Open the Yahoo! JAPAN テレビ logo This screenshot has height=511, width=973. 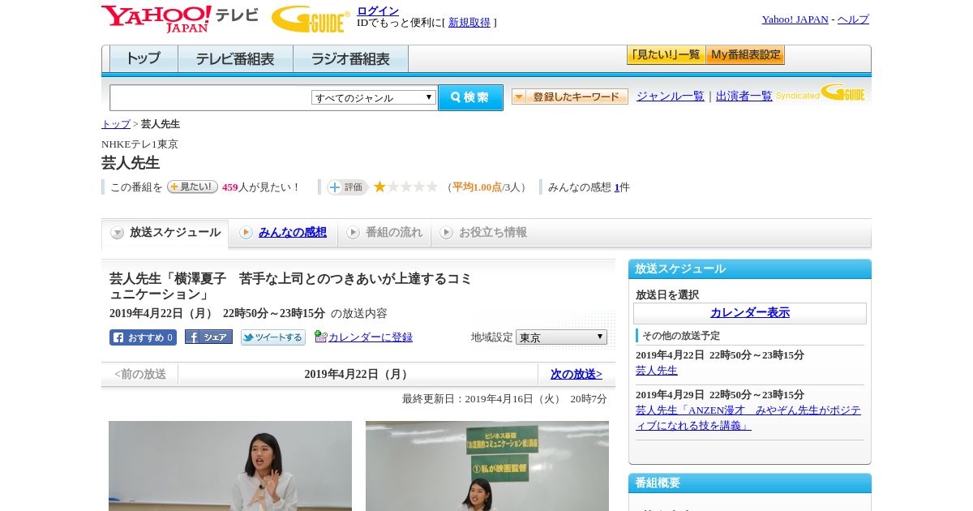tap(179, 19)
